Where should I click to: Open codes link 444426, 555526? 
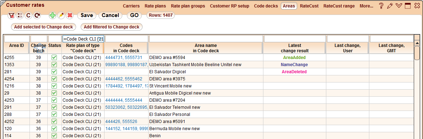point(121,122)
